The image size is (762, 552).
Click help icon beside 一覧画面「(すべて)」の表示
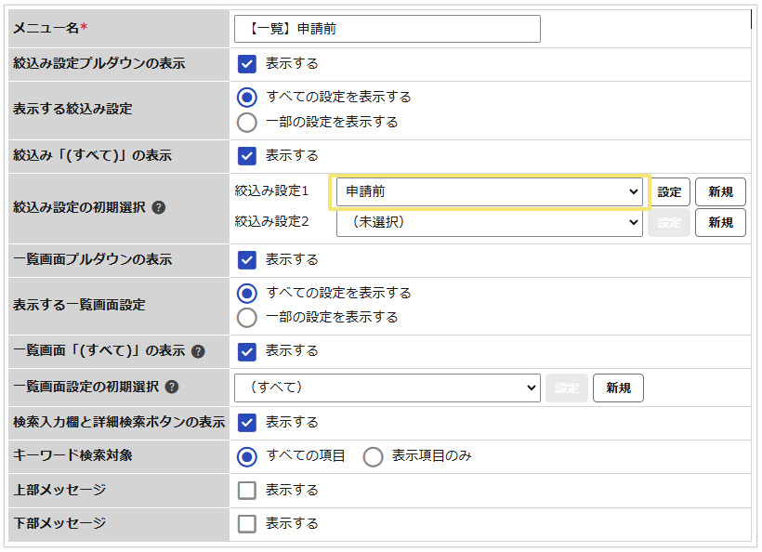click(198, 351)
